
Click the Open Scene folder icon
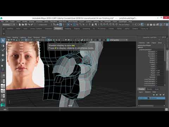(x=23, y=24)
